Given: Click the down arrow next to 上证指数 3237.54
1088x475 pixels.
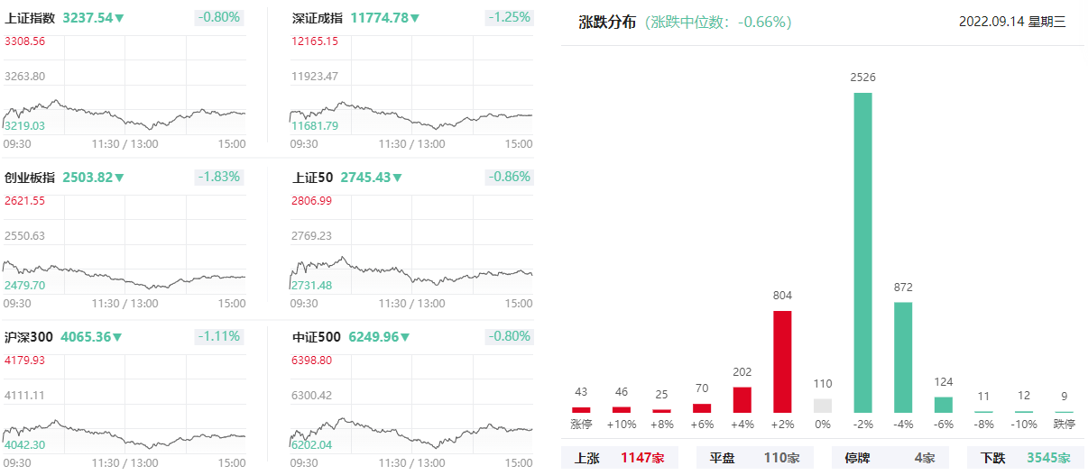Looking at the screenshot, I should (x=120, y=18).
